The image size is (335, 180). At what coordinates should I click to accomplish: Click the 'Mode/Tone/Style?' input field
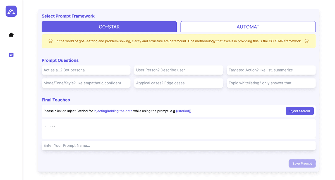point(86,83)
